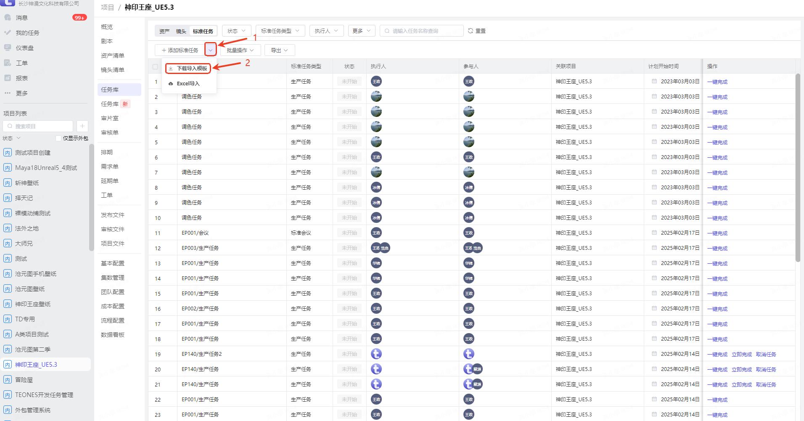
Task: Open the 标准任务类型 dropdown filter
Action: pyautogui.click(x=280, y=31)
